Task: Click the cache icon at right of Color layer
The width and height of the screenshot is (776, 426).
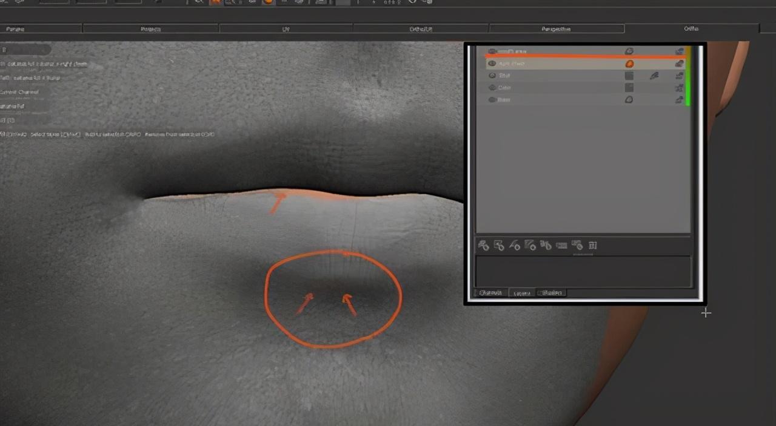Action: click(x=680, y=88)
